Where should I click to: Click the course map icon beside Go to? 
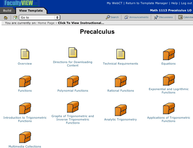pos(16,18)
